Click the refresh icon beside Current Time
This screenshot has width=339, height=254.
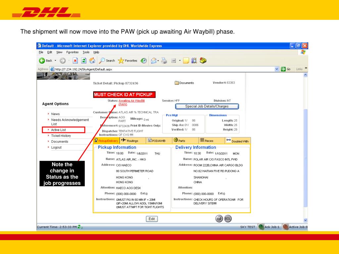click(x=79, y=227)
